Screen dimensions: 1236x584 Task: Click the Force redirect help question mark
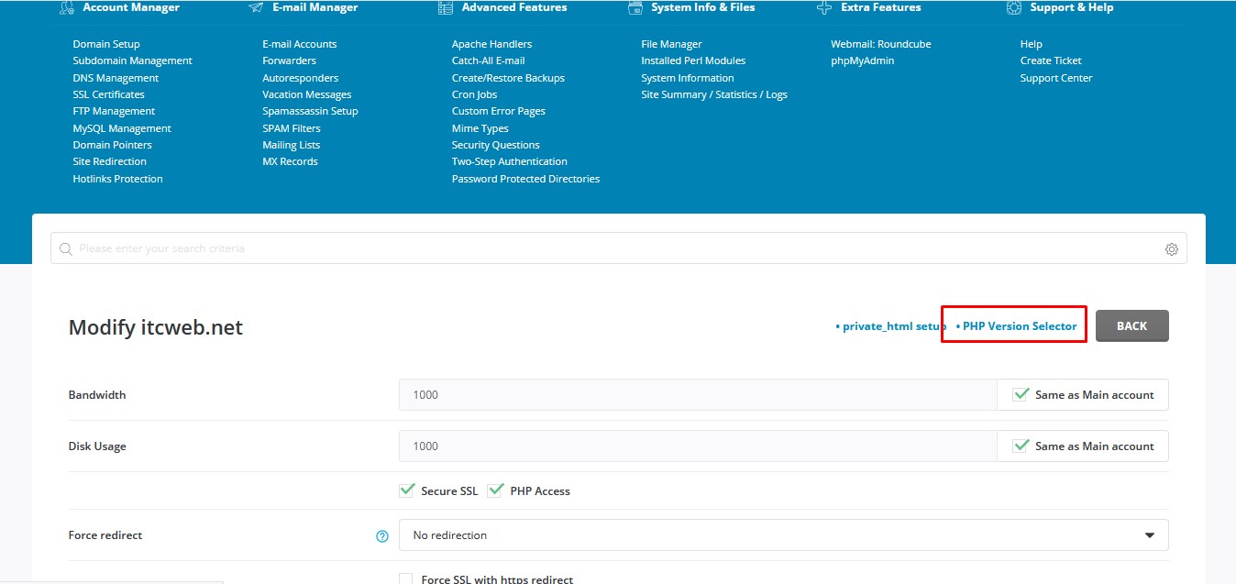coord(382,535)
